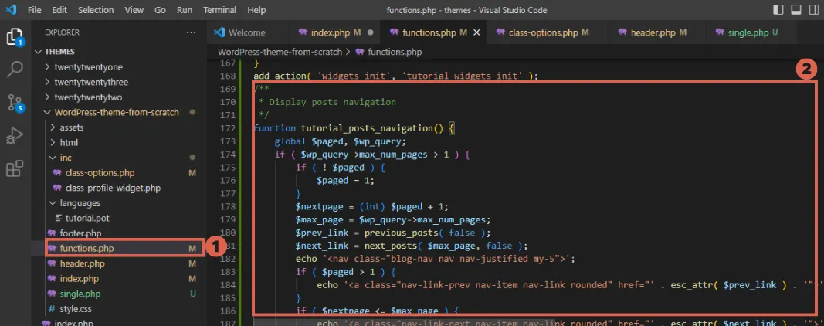Click 'previous_posts' call on line 180

coord(401,233)
